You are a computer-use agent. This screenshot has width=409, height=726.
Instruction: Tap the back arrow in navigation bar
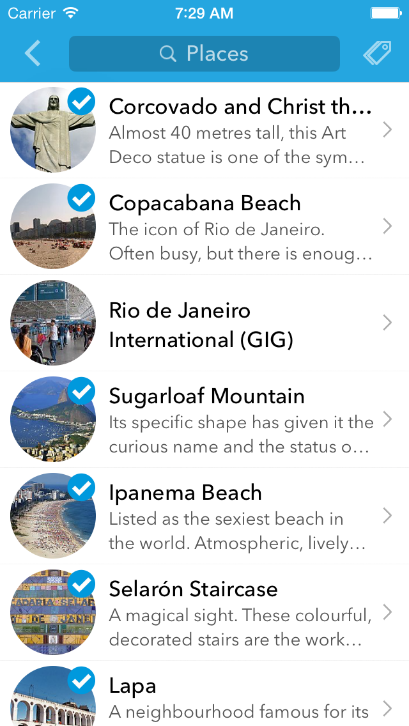tap(32, 54)
